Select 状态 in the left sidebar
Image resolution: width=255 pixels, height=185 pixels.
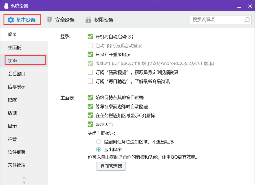point(13,60)
